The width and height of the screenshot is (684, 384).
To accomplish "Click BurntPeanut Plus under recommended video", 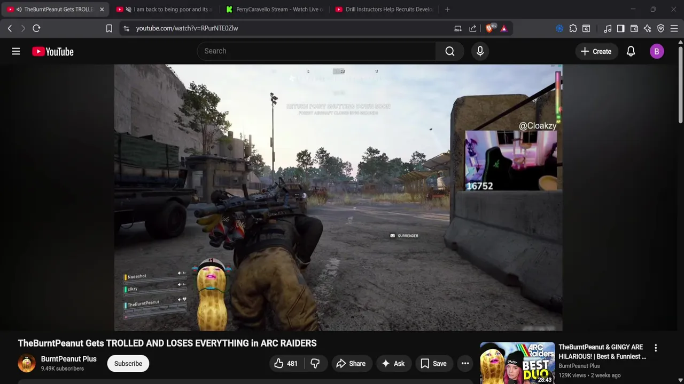I will (x=579, y=366).
